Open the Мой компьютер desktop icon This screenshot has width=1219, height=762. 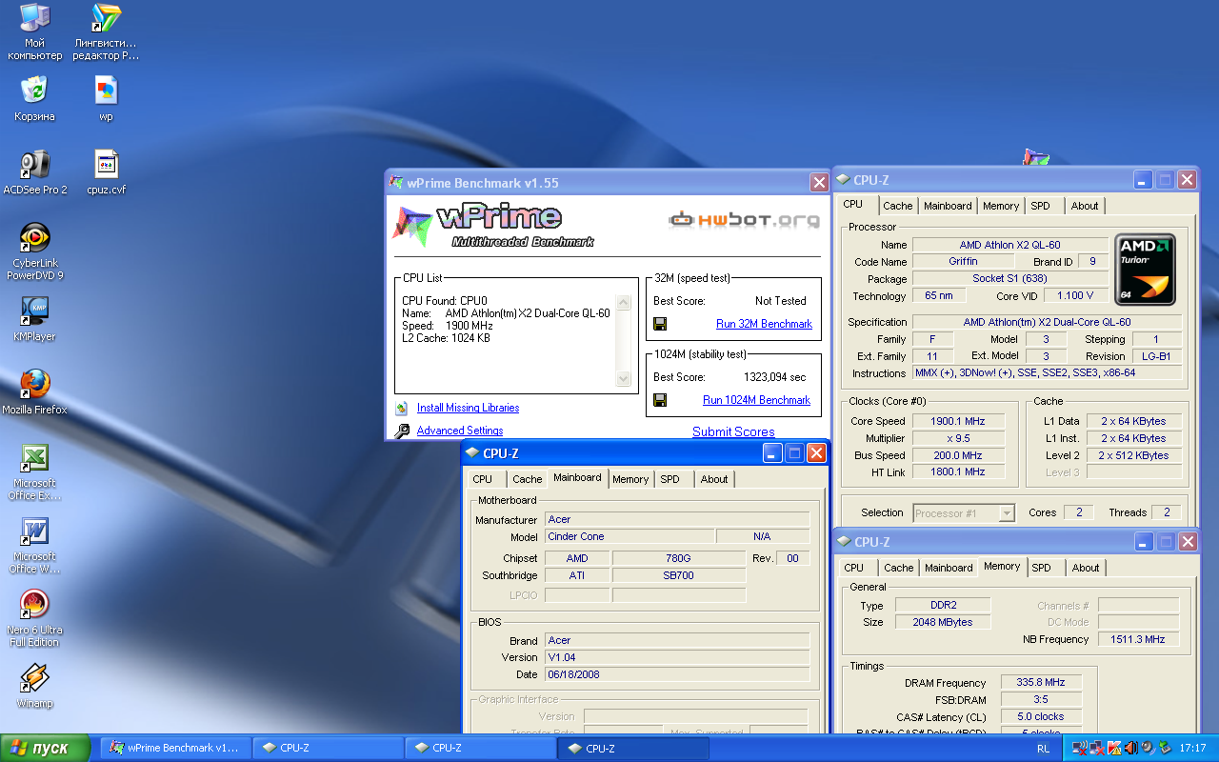[x=34, y=32]
